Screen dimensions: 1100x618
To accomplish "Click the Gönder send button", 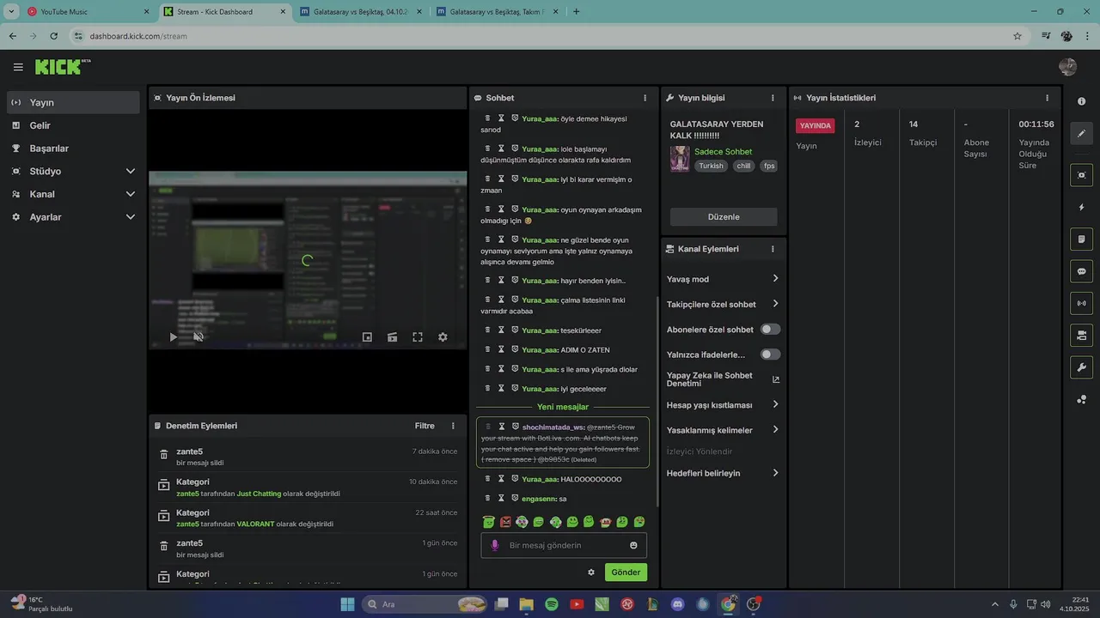I will (x=626, y=573).
